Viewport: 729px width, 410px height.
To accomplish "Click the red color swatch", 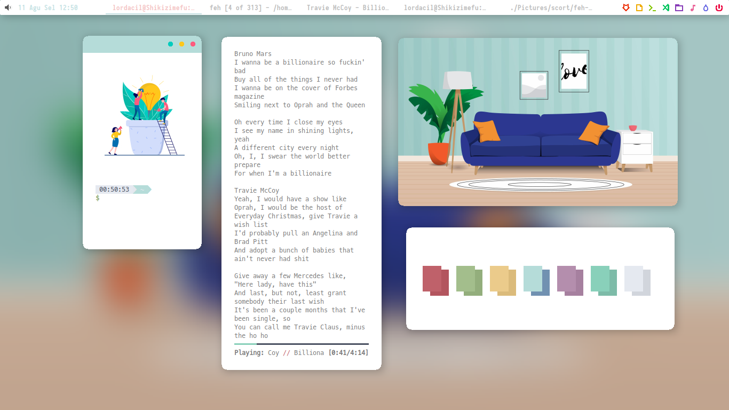I will [435, 281].
